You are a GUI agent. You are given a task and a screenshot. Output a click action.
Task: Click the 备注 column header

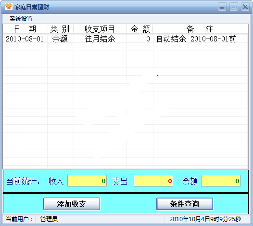click(x=200, y=29)
